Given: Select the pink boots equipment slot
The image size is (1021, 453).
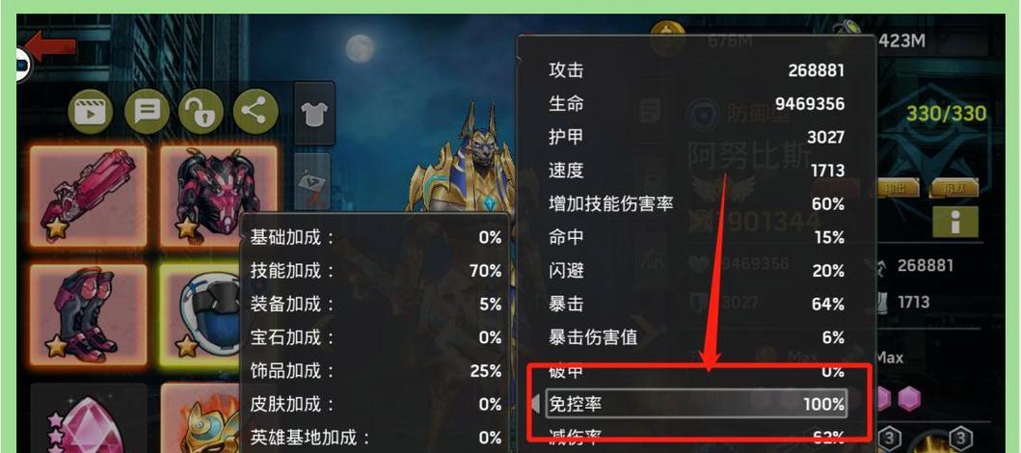Looking at the screenshot, I should (88, 315).
